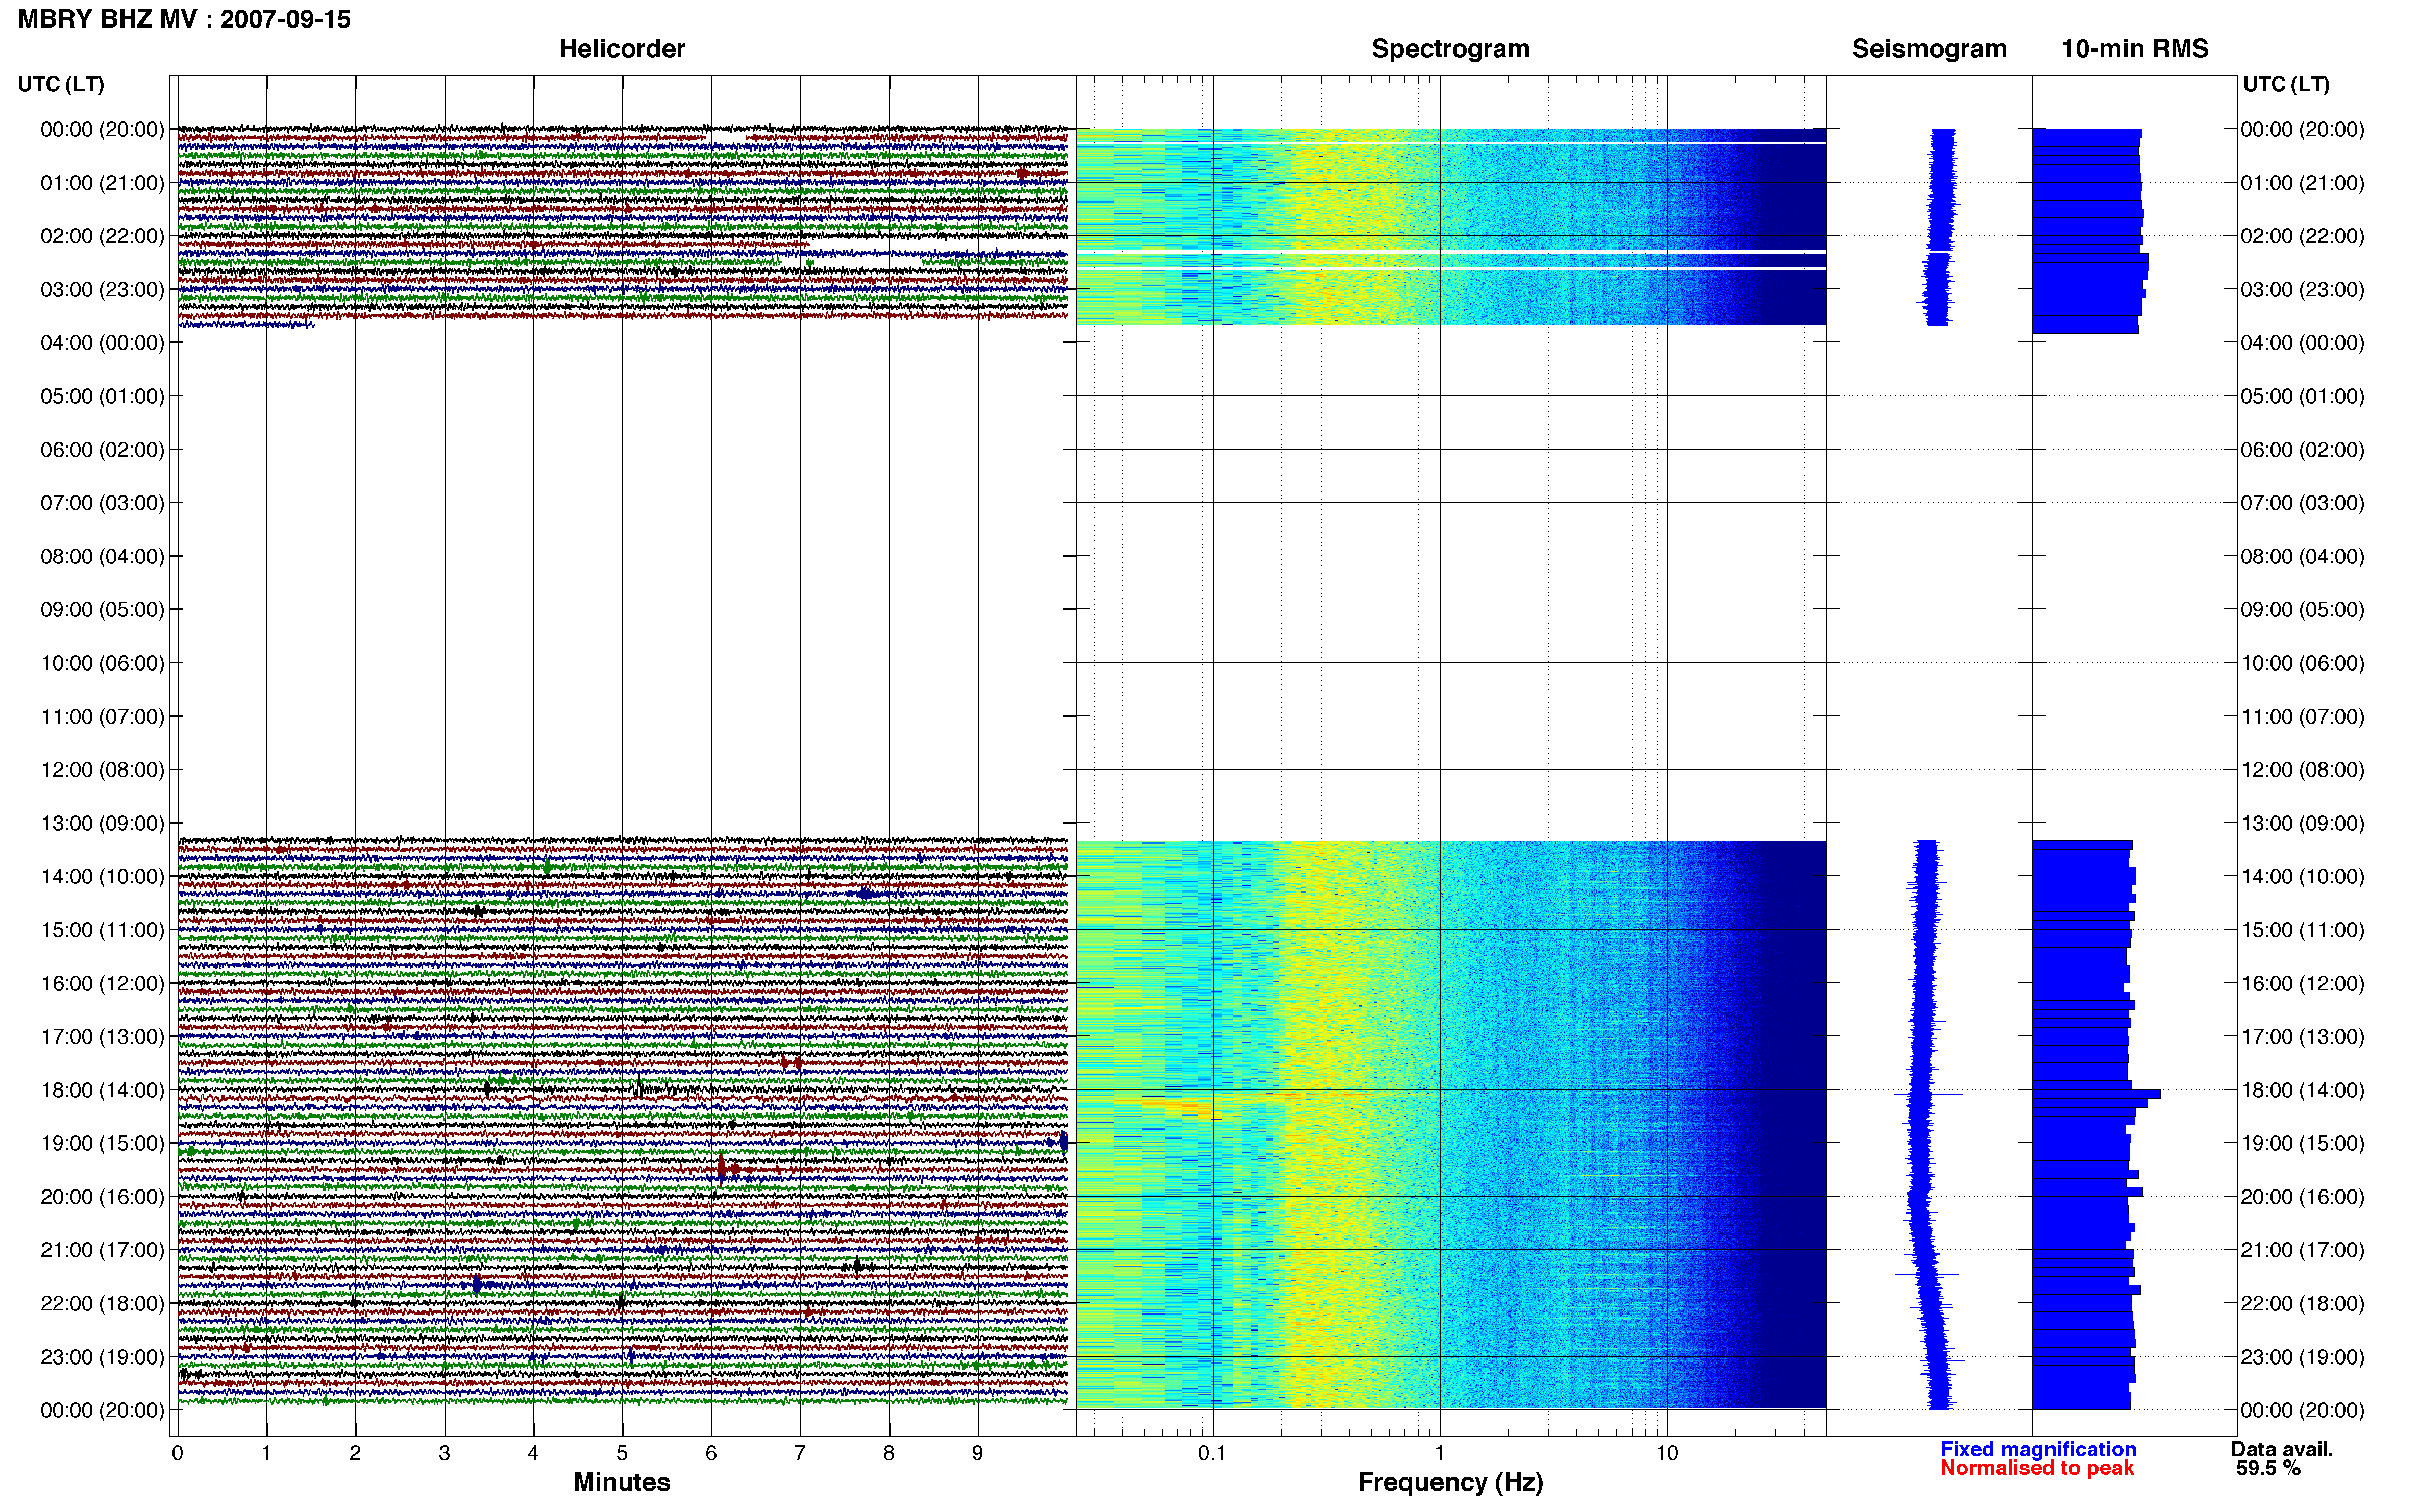The width and height of the screenshot is (2419, 1512).
Task: Click the 'Minutes' x-axis label
Action: [621, 1482]
